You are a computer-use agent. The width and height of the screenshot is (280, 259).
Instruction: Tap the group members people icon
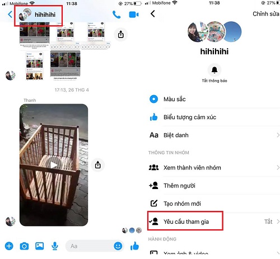pos(153,167)
